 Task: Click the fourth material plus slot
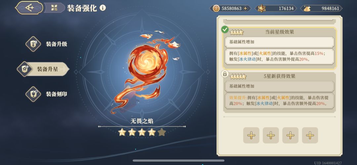pos(310,135)
